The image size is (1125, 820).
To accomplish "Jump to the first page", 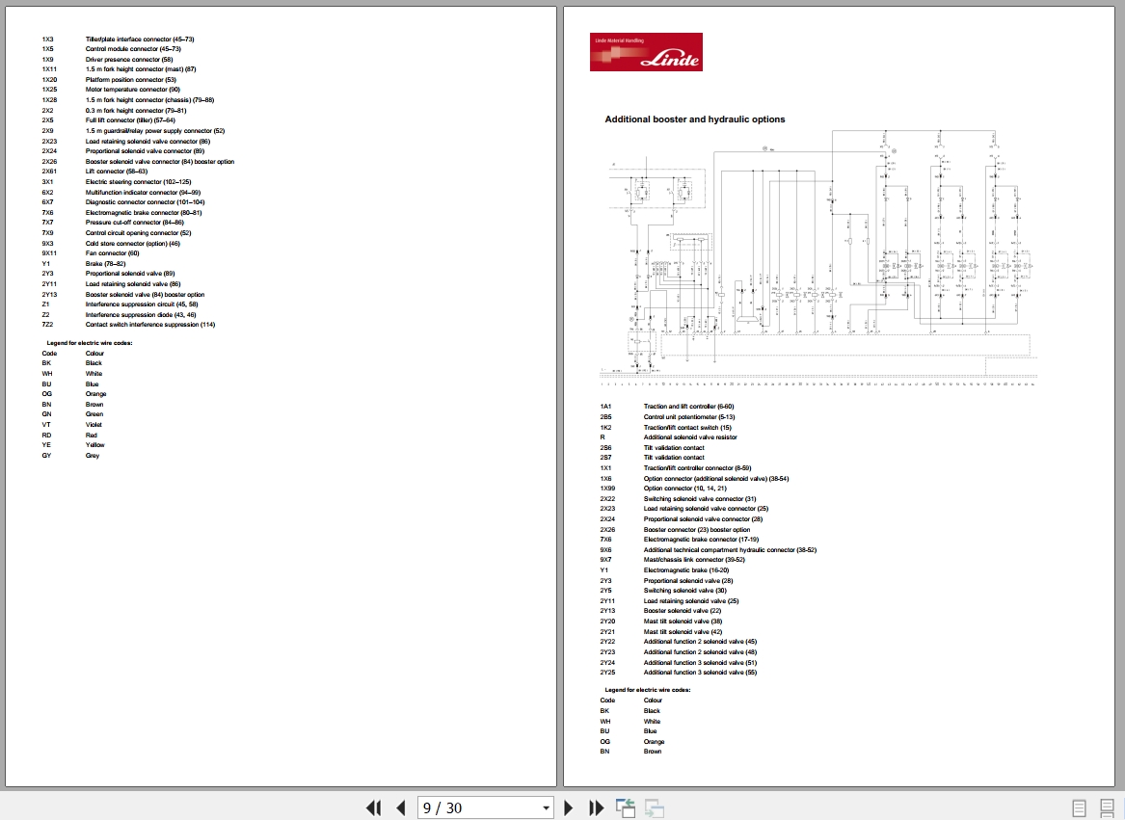I will 373,807.
